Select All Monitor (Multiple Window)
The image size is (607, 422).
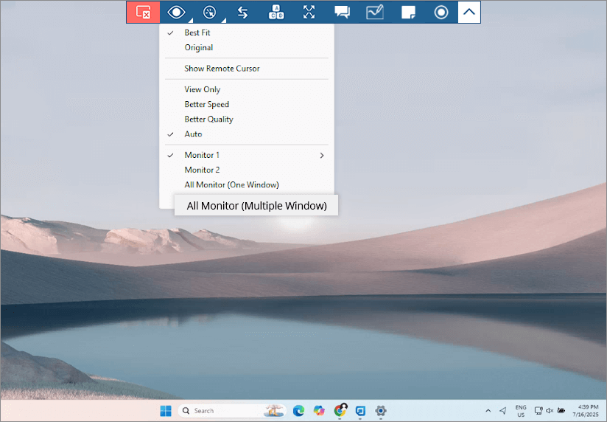click(x=256, y=206)
